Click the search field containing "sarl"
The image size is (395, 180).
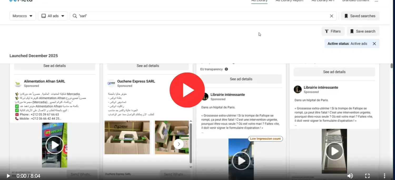click(203, 16)
